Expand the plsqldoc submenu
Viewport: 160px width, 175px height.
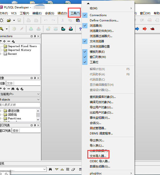pos(108,173)
